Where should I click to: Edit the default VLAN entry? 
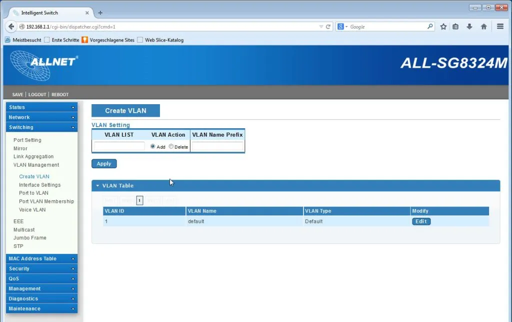421,221
